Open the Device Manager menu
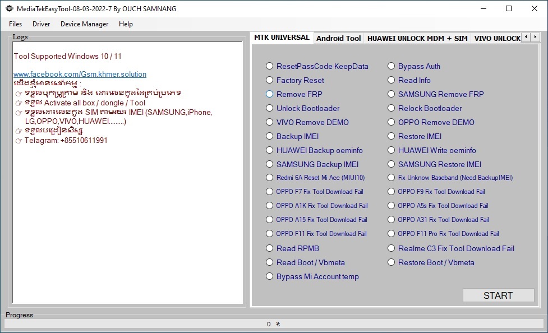 (84, 24)
